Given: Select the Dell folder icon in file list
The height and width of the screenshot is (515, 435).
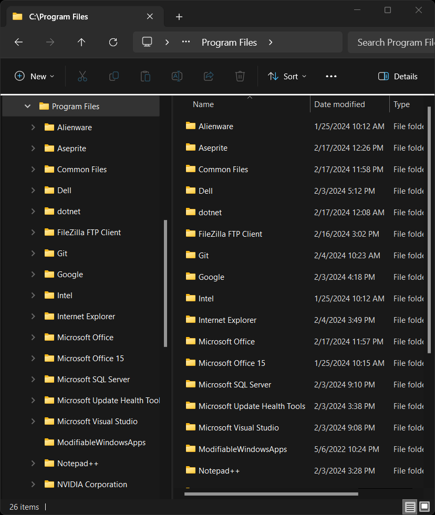Looking at the screenshot, I should 190,190.
